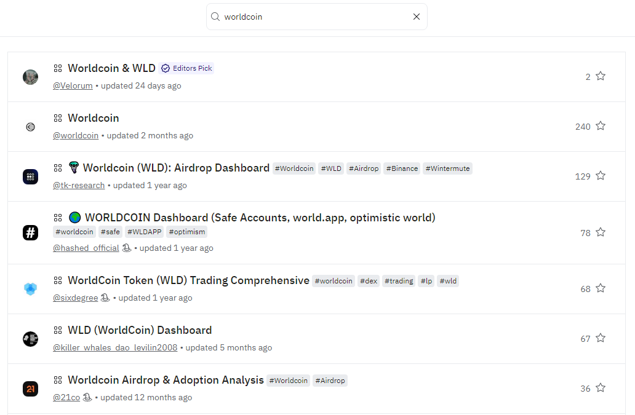Visit @killer_whales_dao_levilin2008 profile
Viewport: 635px width, 415px height.
115,347
